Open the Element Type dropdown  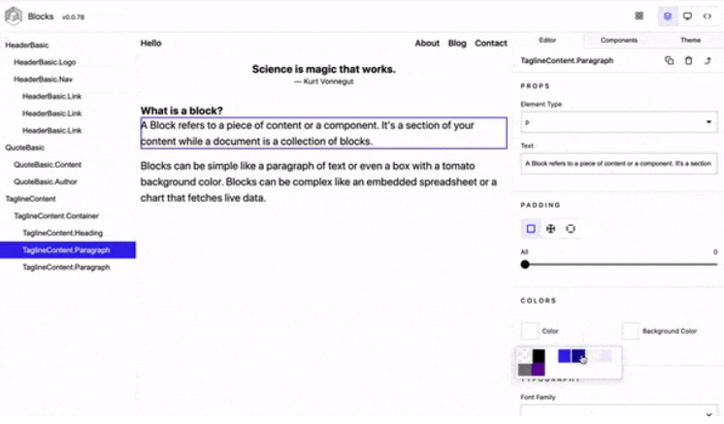[x=619, y=122]
